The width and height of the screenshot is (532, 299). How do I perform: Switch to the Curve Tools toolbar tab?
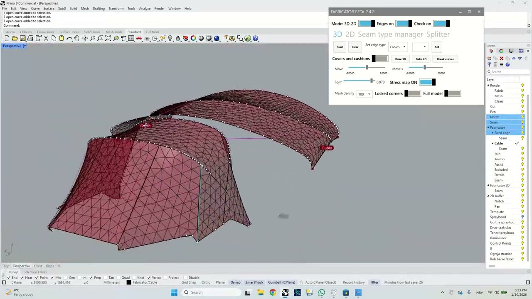tap(45, 32)
